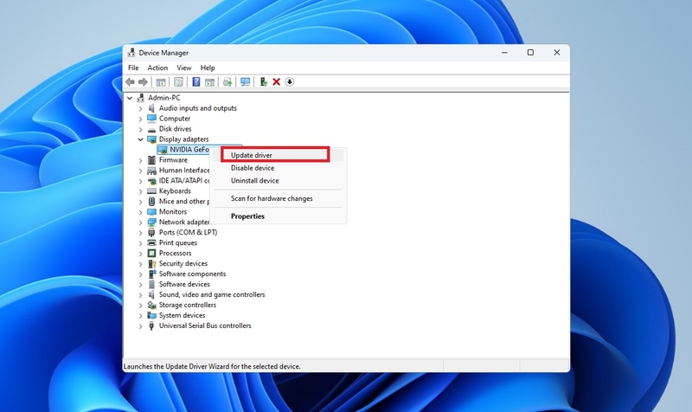Select the Sound, video and game controllers label

click(x=212, y=294)
